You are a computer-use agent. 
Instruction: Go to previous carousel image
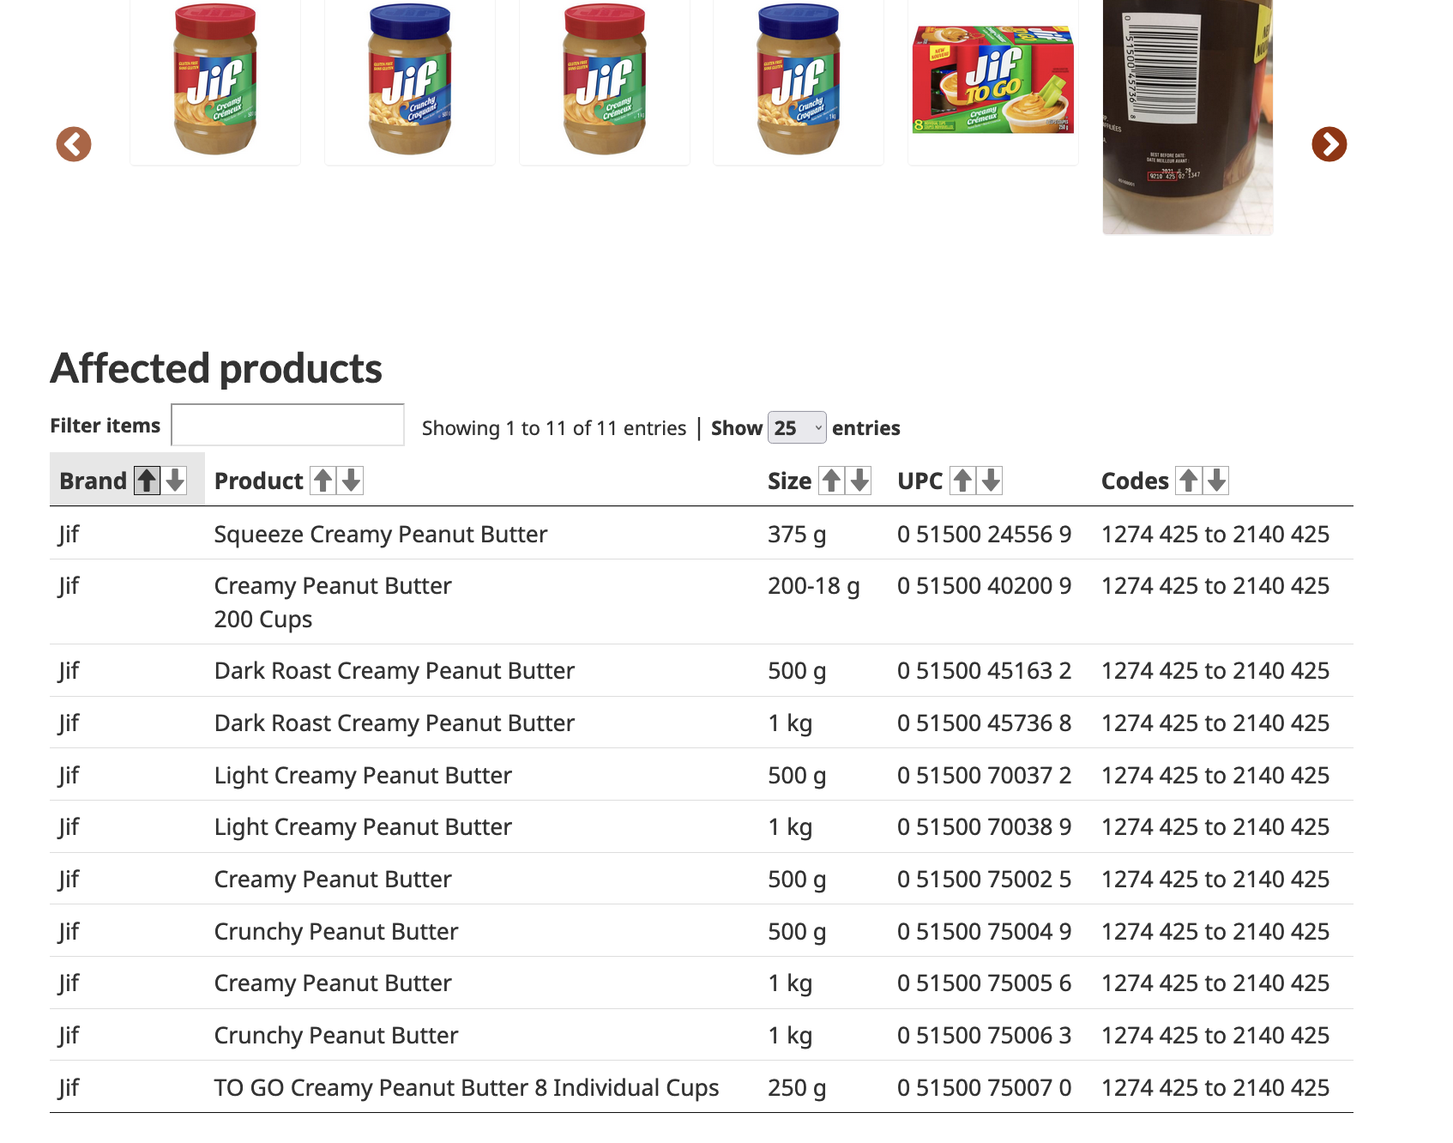click(x=74, y=144)
